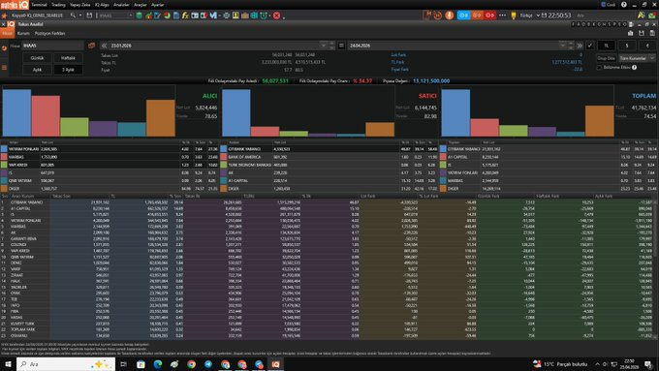Viewport: 659px width, 371px height.
Task: Open the Yapay Zeka menu
Action: point(79,5)
